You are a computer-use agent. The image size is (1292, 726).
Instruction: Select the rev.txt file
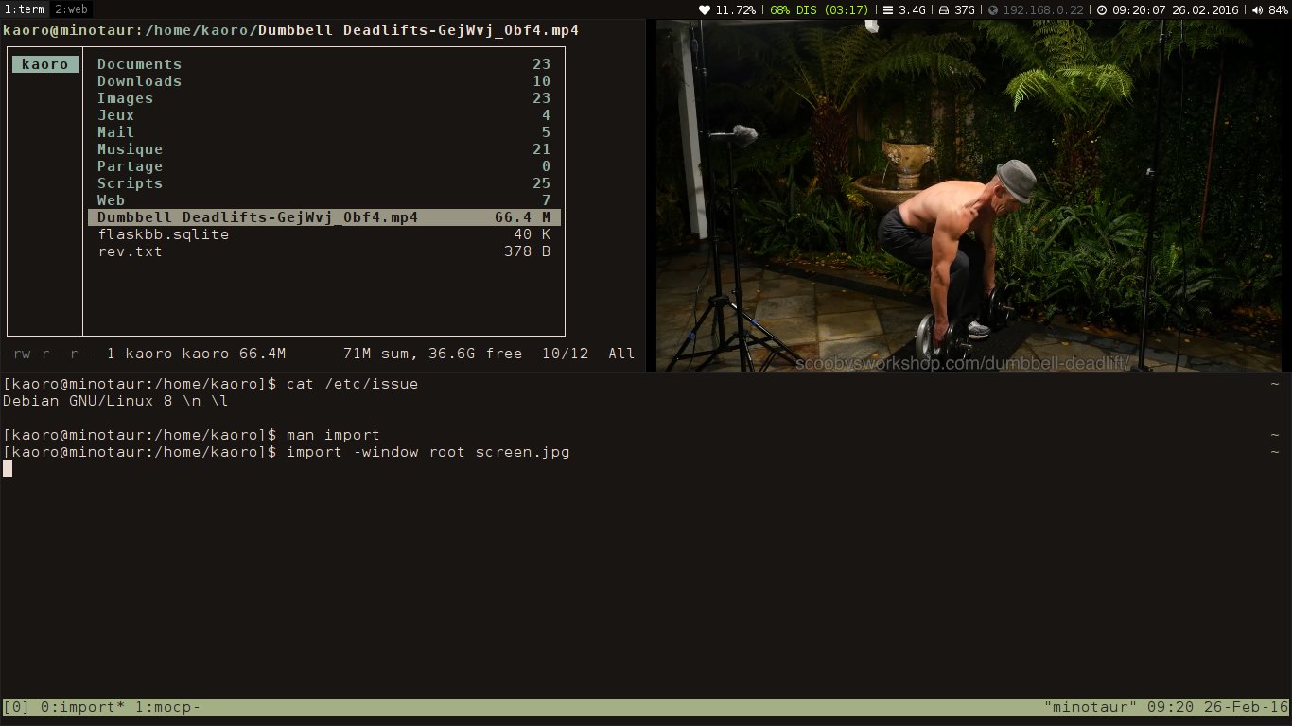(x=130, y=251)
